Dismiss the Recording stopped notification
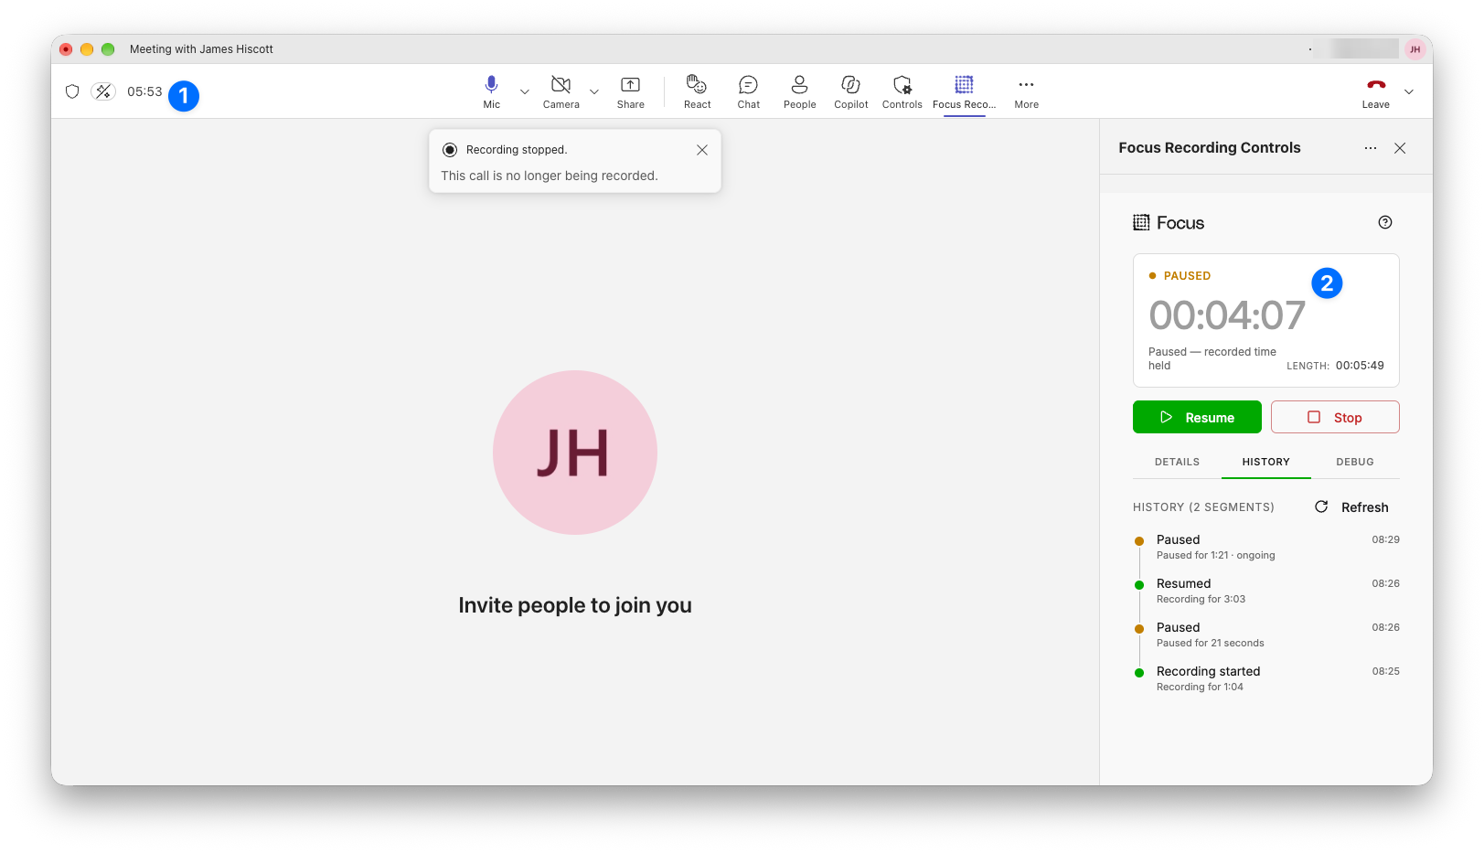The height and width of the screenshot is (853, 1484). 702,150
